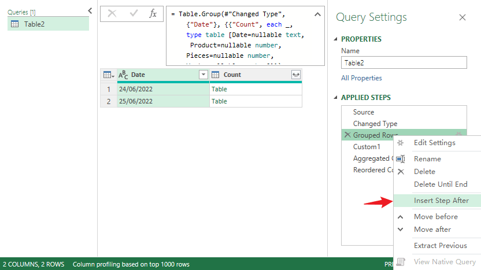The image size is (481, 270).
Task: Select the Count column header
Action: pos(256,75)
